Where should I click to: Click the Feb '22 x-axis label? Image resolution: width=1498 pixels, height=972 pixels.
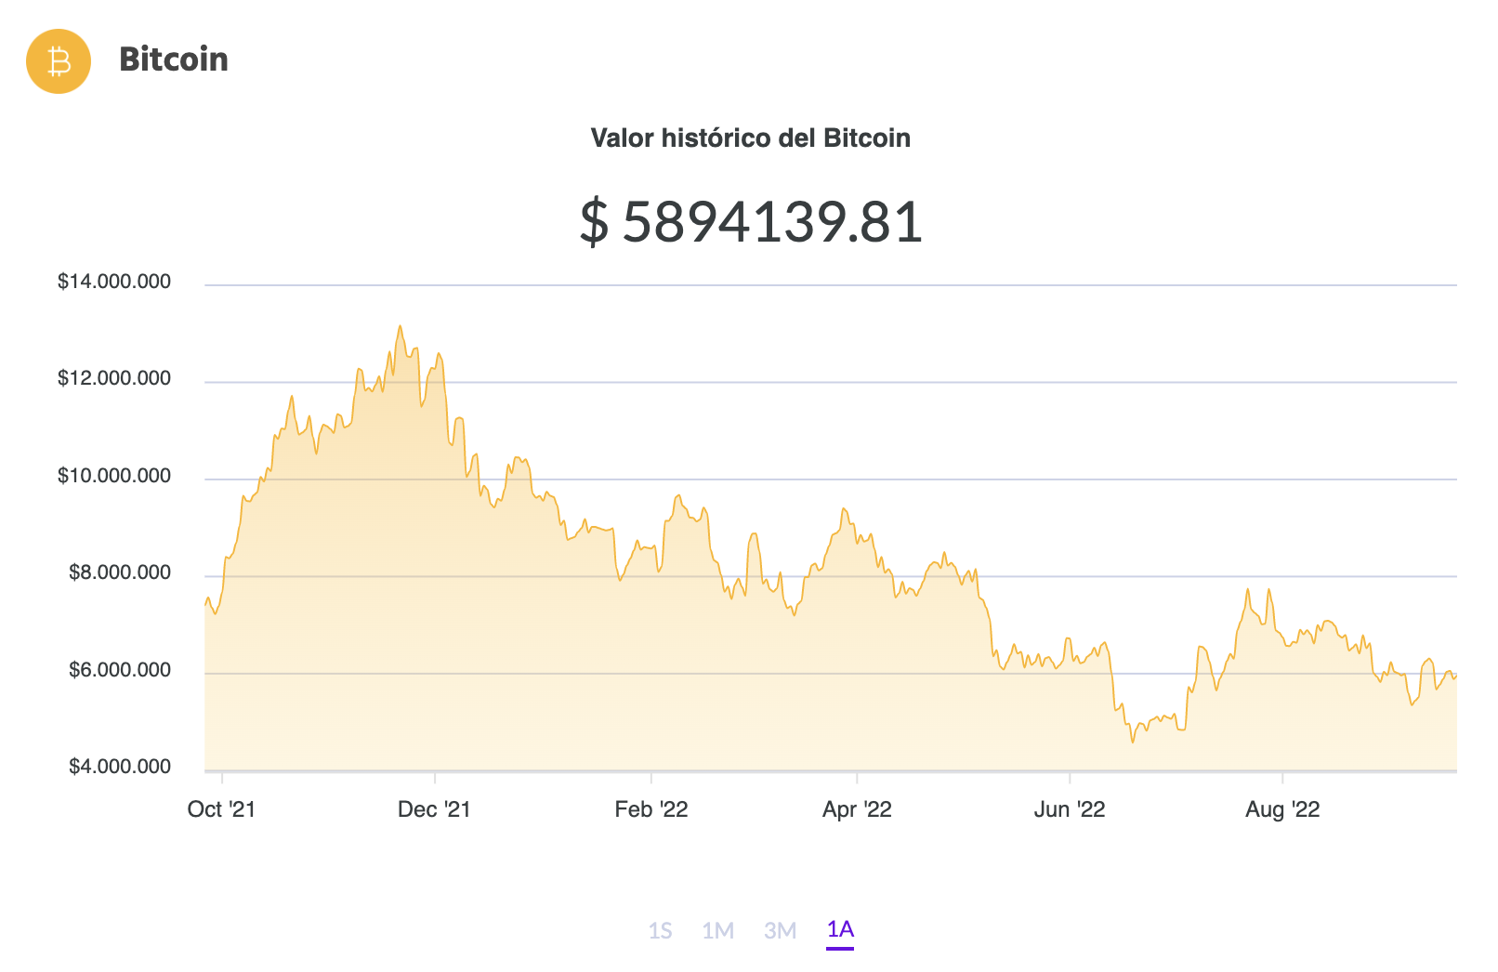650,809
